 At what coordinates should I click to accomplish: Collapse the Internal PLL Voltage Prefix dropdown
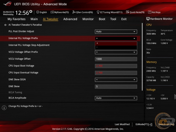pos(116,38)
